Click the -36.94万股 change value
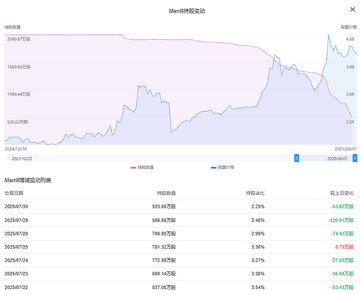The height and width of the screenshot is (294, 361). pos(342,274)
